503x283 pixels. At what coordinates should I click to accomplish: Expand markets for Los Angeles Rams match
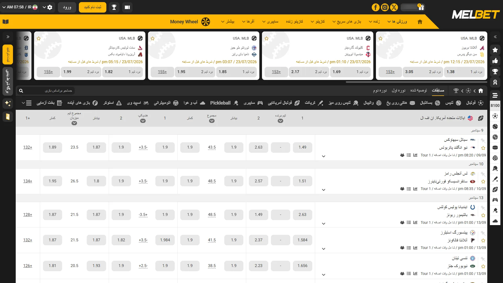(x=324, y=190)
